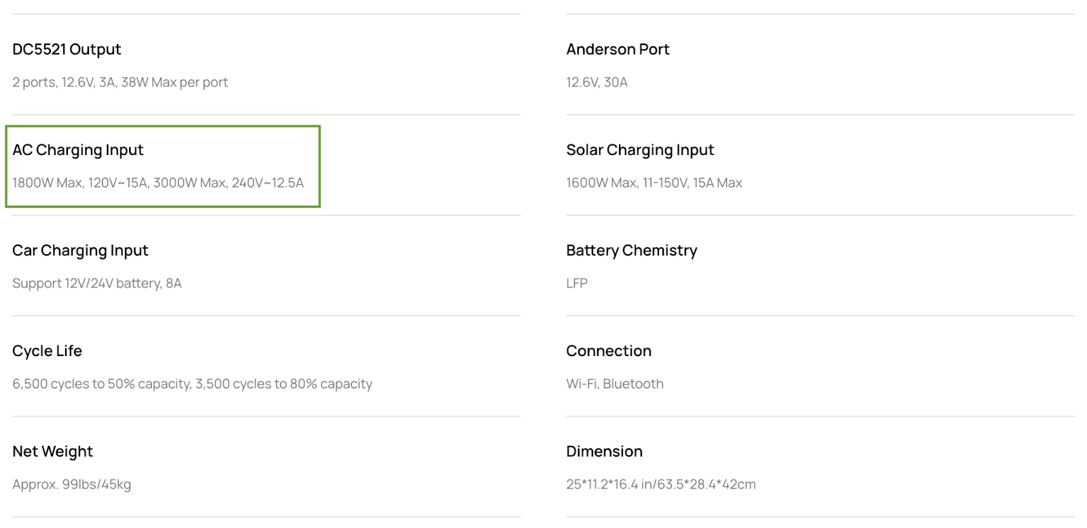
Task: Click the Connection heading
Action: click(609, 351)
